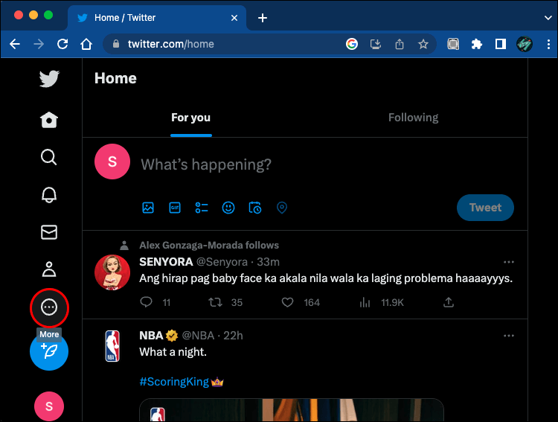Open the Explore search icon in sidebar
The width and height of the screenshot is (558, 422).
click(49, 157)
